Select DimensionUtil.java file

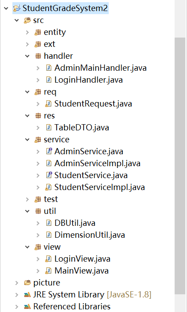pyautogui.click(x=90, y=235)
